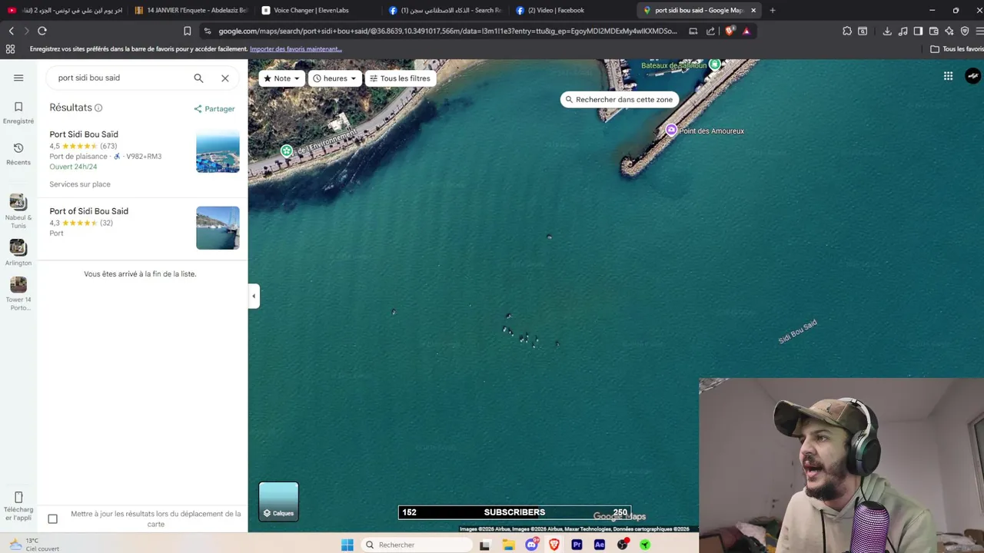The image size is (984, 553).
Task: Open the weather widget in taskbar
Action: 34,545
